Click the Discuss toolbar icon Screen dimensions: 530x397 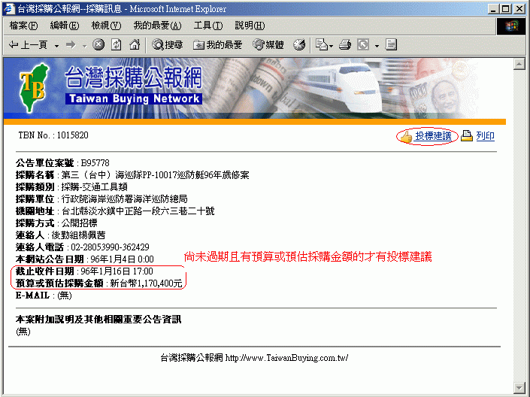click(x=391, y=44)
